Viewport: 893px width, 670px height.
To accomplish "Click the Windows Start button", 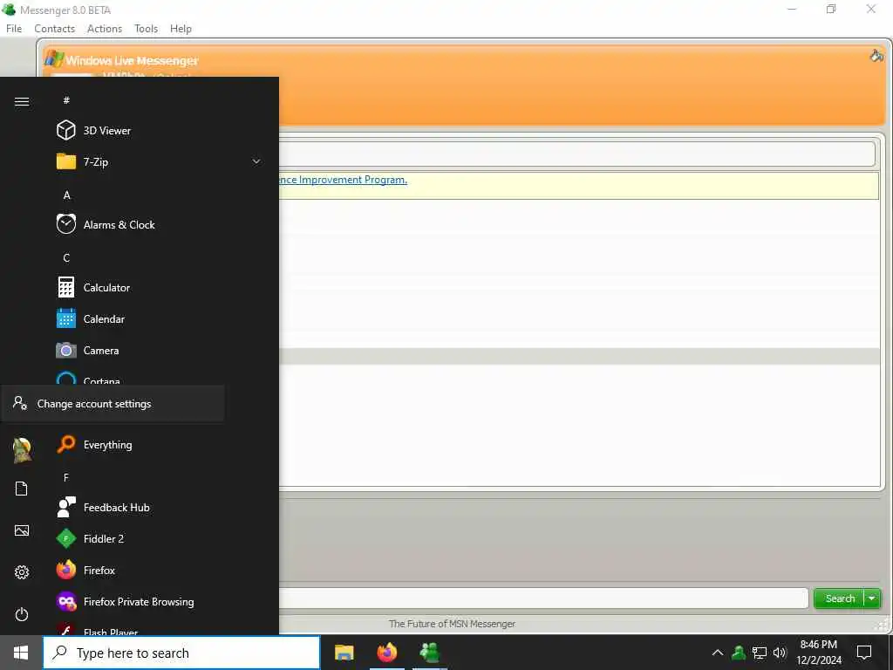I will pyautogui.click(x=21, y=653).
